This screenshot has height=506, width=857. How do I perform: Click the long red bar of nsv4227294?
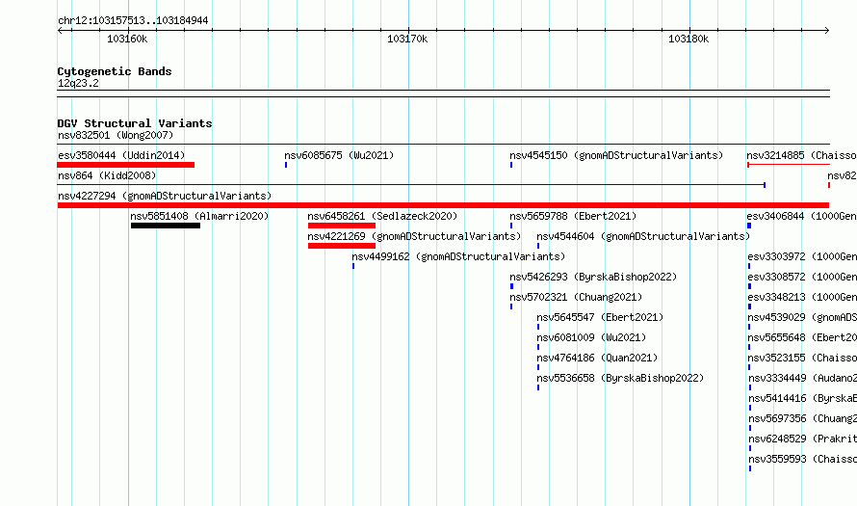(x=443, y=205)
